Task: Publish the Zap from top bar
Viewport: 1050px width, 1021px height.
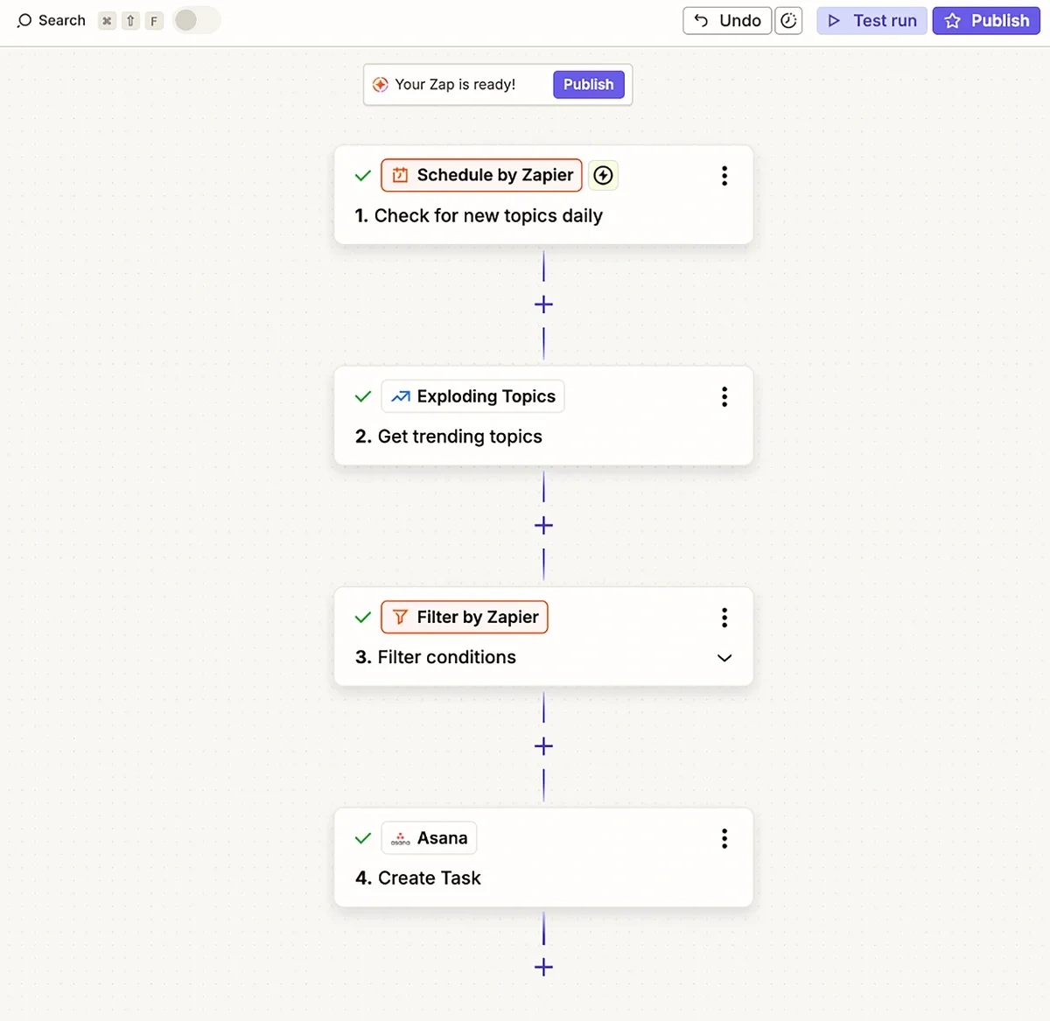Action: pyautogui.click(x=986, y=20)
